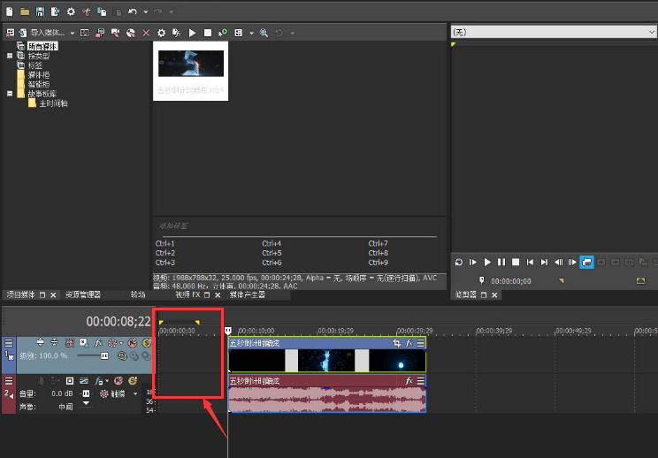Go to start in the trimmer
Viewport: 658px width, 458px height.
point(530,262)
